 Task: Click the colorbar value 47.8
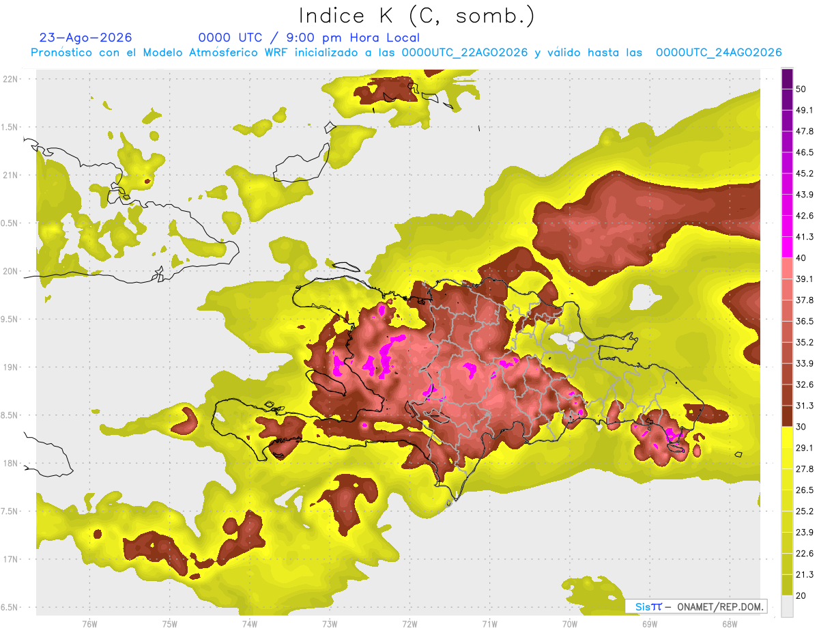(x=804, y=131)
